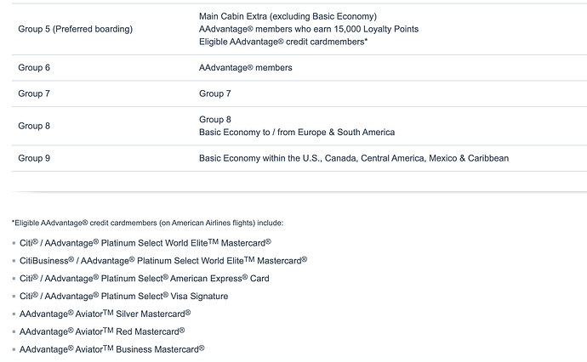Viewport: 587px width, 362px height.
Task: Click Citi / AAdvantage Platinum Select World Elite Mastercard
Action: point(145,243)
